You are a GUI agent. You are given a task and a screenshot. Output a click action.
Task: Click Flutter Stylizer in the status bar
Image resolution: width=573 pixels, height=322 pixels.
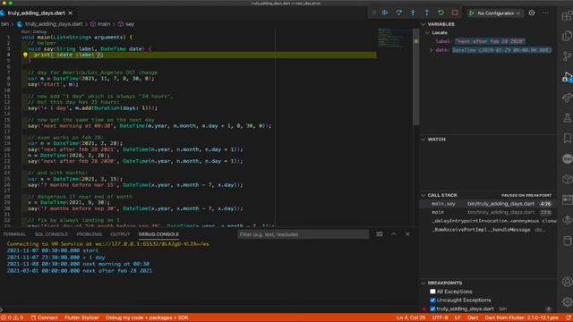click(81, 318)
